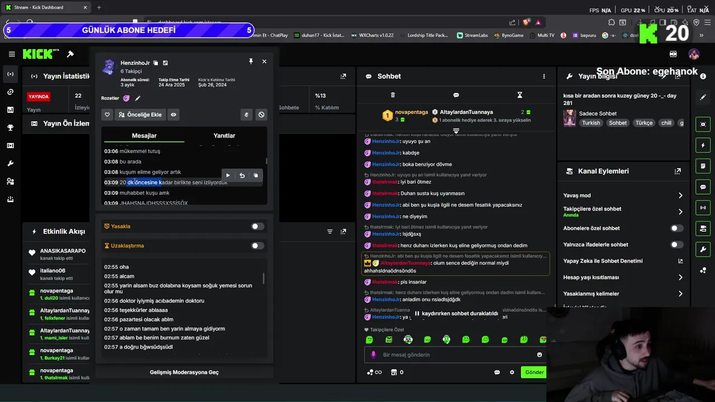
Task: Click Turkish tag in stream info
Action: click(x=591, y=123)
